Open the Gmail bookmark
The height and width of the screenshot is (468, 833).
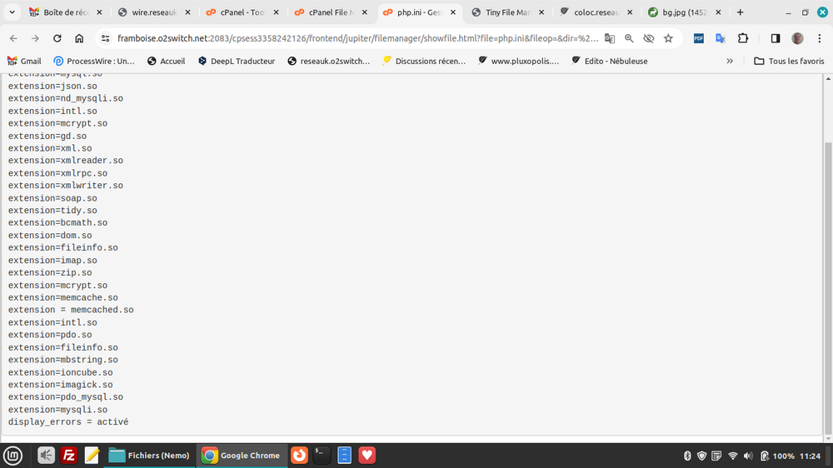(x=24, y=61)
